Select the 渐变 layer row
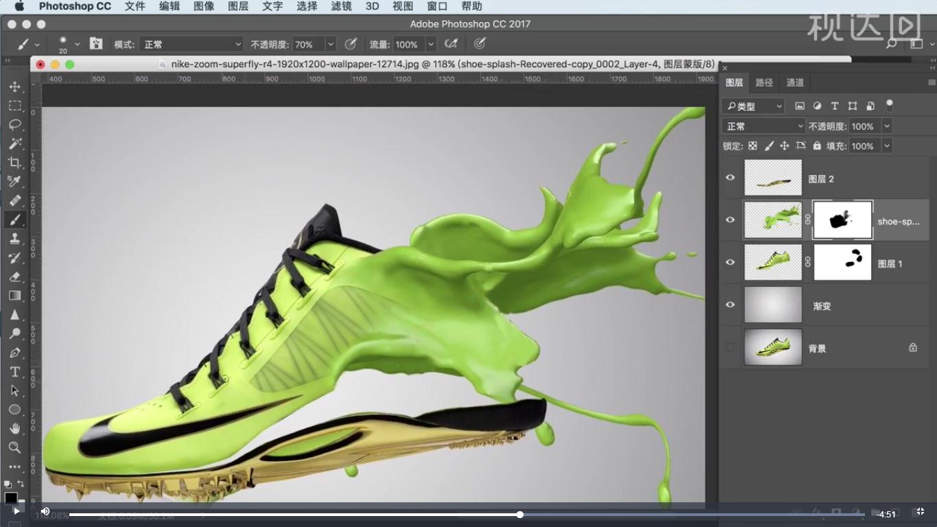Screen dimensions: 937x527 [825, 305]
